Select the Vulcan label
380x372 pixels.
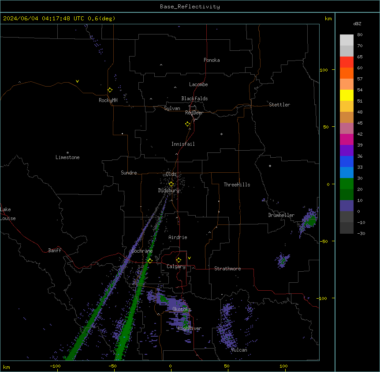tap(239, 350)
